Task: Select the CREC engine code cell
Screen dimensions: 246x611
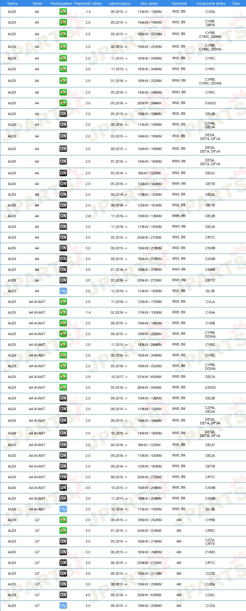Action: pyautogui.click(x=210, y=531)
